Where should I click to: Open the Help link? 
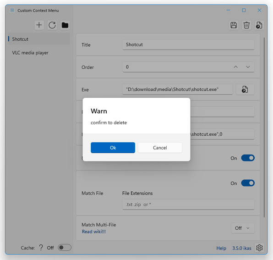[x=221, y=248]
